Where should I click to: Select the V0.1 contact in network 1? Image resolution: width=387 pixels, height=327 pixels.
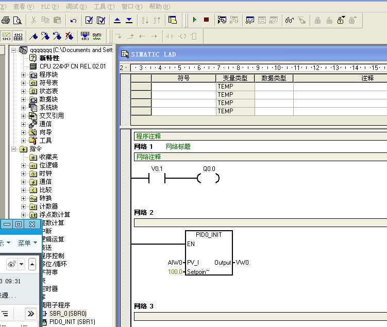click(x=157, y=178)
